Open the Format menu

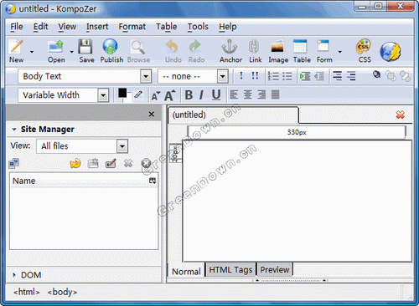(x=132, y=27)
